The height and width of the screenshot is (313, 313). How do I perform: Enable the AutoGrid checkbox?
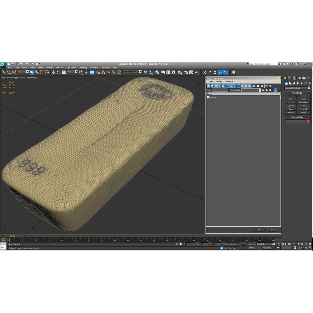click(290, 96)
